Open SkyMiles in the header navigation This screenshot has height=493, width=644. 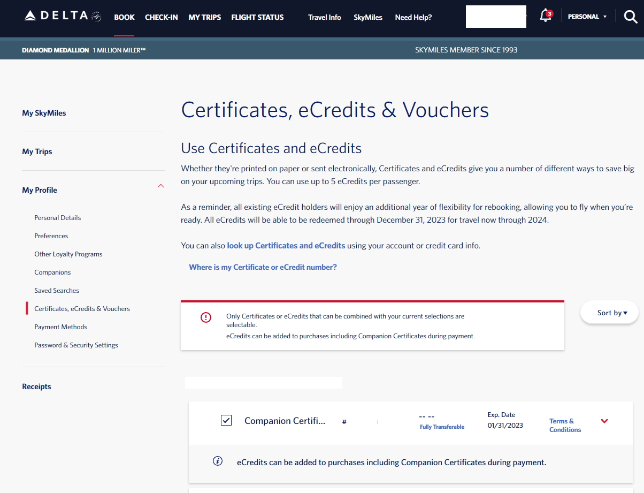tap(367, 17)
